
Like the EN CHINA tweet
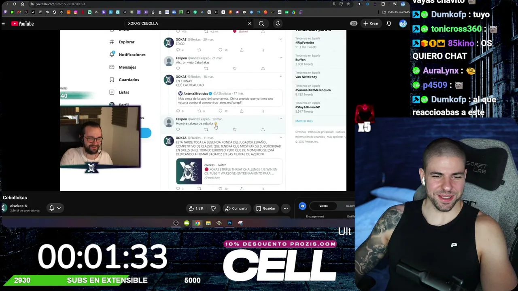pos(220,111)
